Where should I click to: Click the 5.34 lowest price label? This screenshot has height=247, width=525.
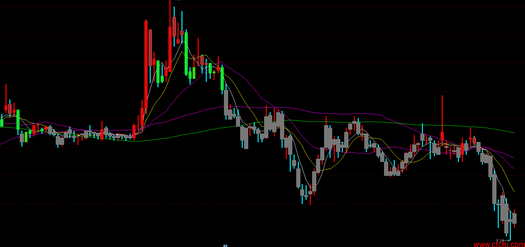500,241
